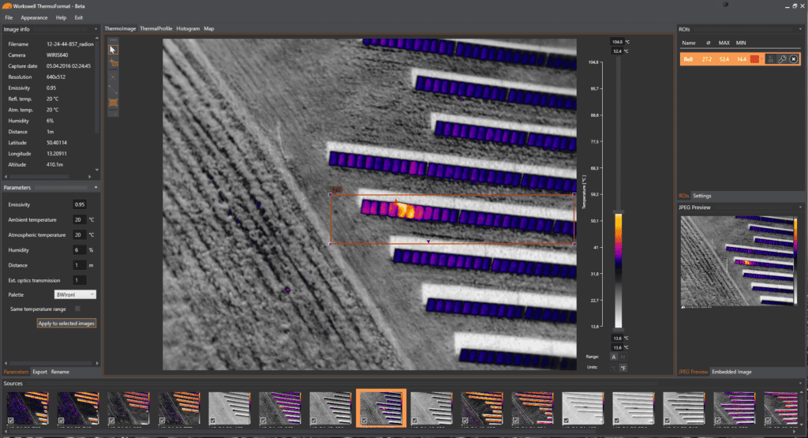Click the toolbar grip dots above the pointer tool
Image resolution: width=808 pixels, height=438 pixels.
click(x=113, y=39)
